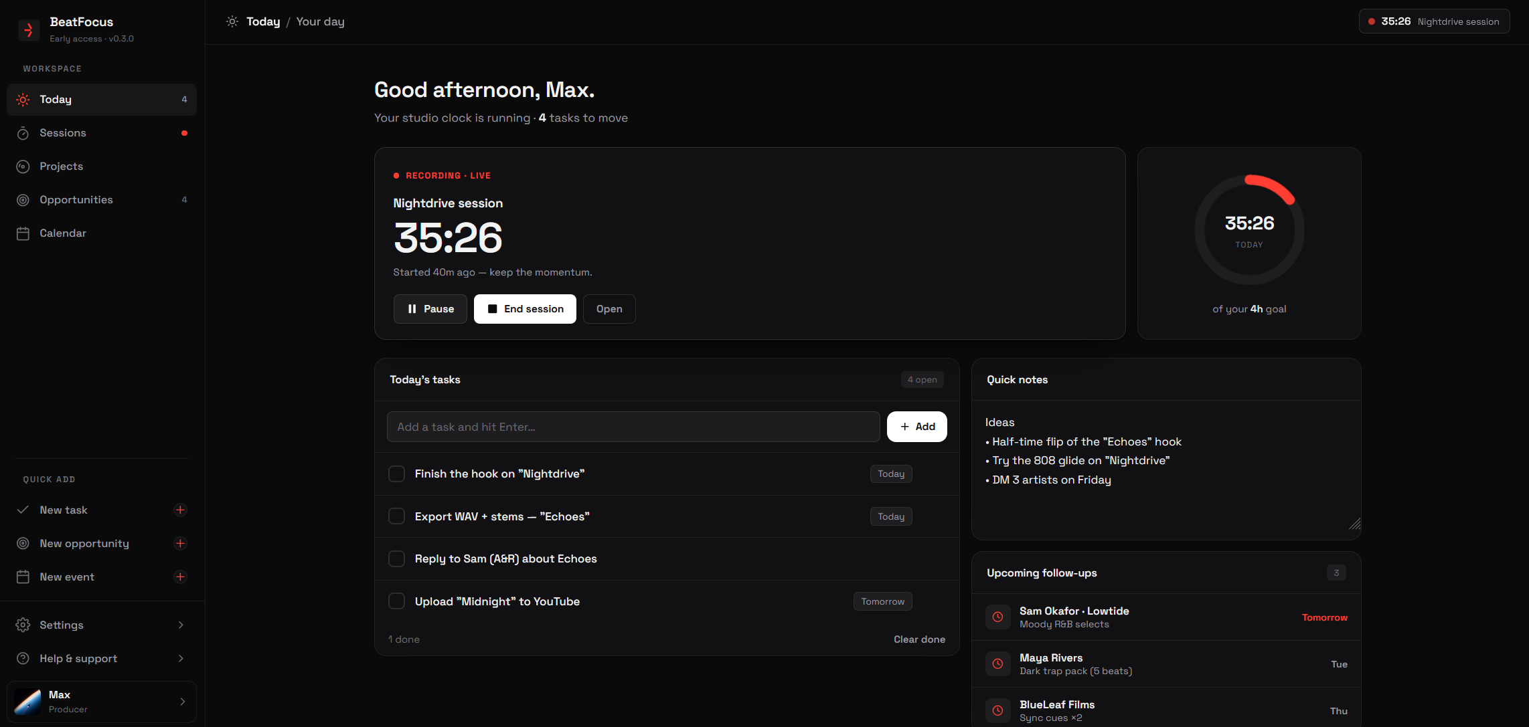Click the Add task button
The width and height of the screenshot is (1529, 727).
tap(917, 427)
